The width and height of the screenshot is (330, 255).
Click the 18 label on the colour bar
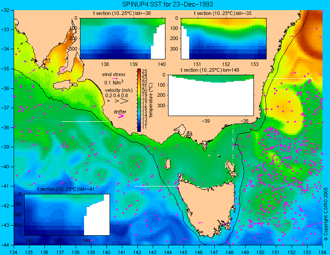(144, 99)
